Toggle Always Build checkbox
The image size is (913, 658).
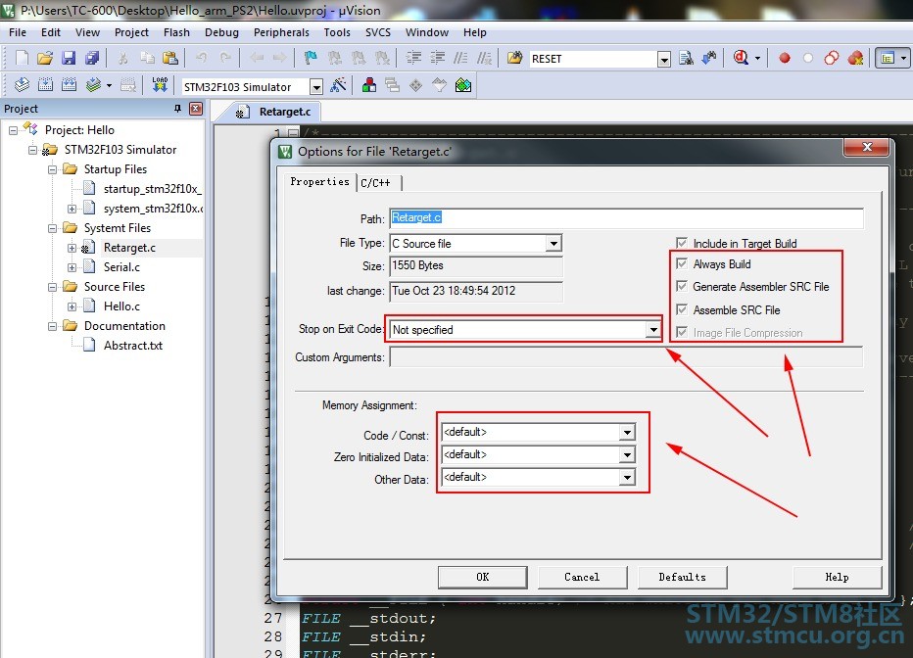click(682, 263)
